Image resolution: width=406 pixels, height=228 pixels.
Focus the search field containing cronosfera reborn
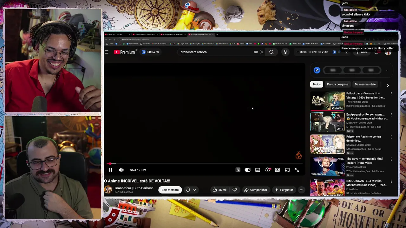(216, 52)
